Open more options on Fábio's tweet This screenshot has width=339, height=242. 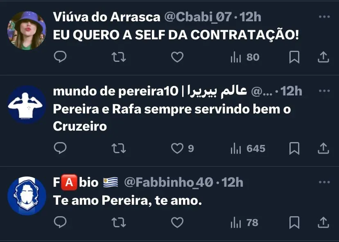[324, 182]
